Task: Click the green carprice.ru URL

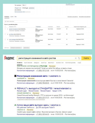Action: click(x=21, y=110)
